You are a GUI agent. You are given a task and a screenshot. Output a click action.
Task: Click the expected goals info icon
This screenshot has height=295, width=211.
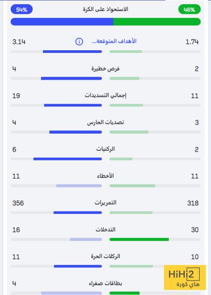point(79,41)
